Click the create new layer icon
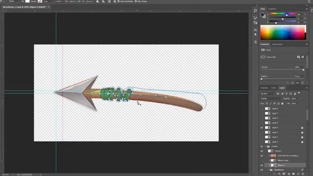Viewport: 313px width, 176px height. click(298, 174)
